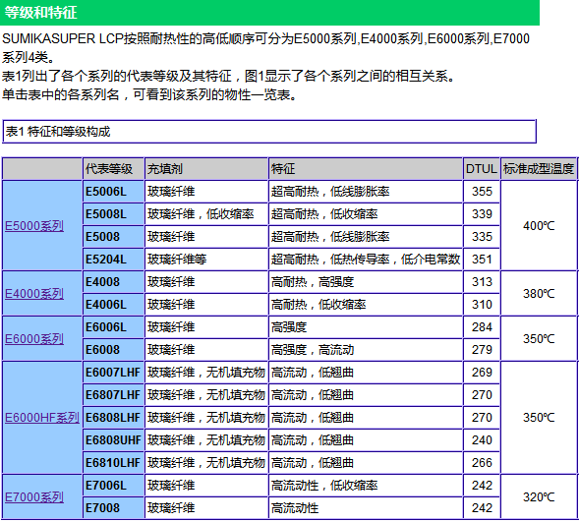Open the E5000系列 link
Image resolution: width=579 pixels, height=522 pixels.
(34, 225)
